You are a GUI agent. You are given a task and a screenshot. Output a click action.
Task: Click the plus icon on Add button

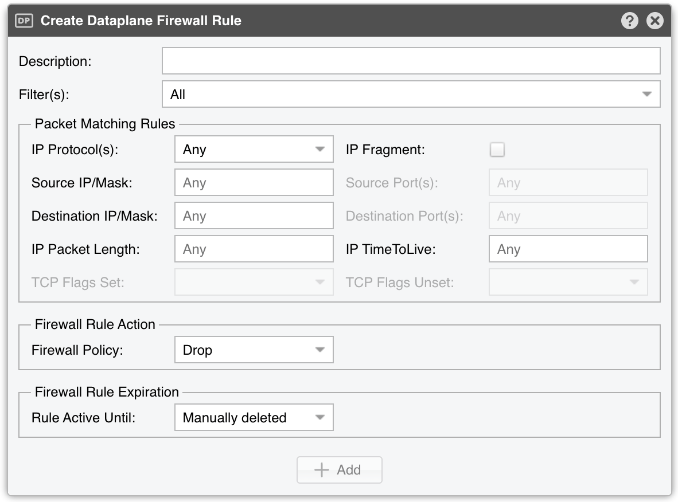tap(321, 469)
